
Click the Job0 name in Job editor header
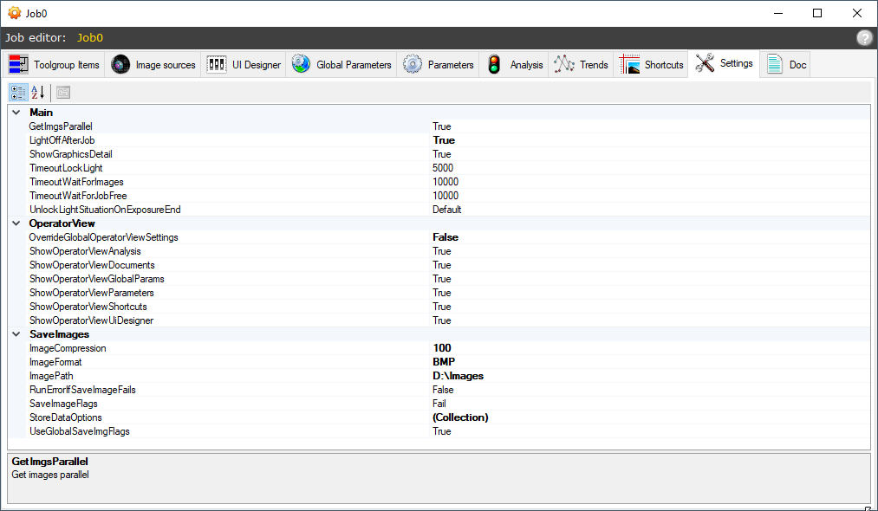tap(90, 37)
